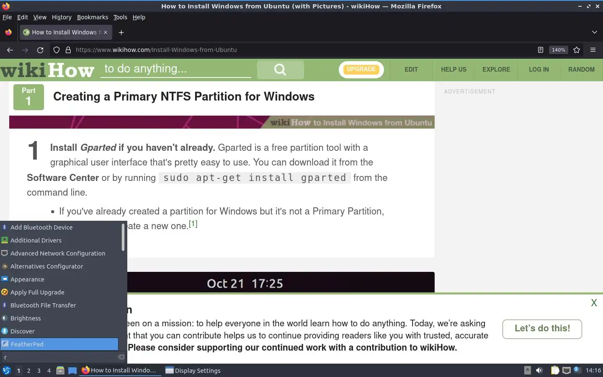Open the Tools menu

click(x=120, y=17)
